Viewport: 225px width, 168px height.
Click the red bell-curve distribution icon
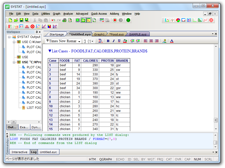[27, 26]
